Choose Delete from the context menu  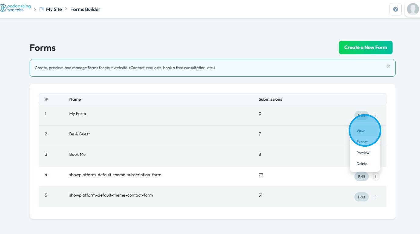click(362, 164)
